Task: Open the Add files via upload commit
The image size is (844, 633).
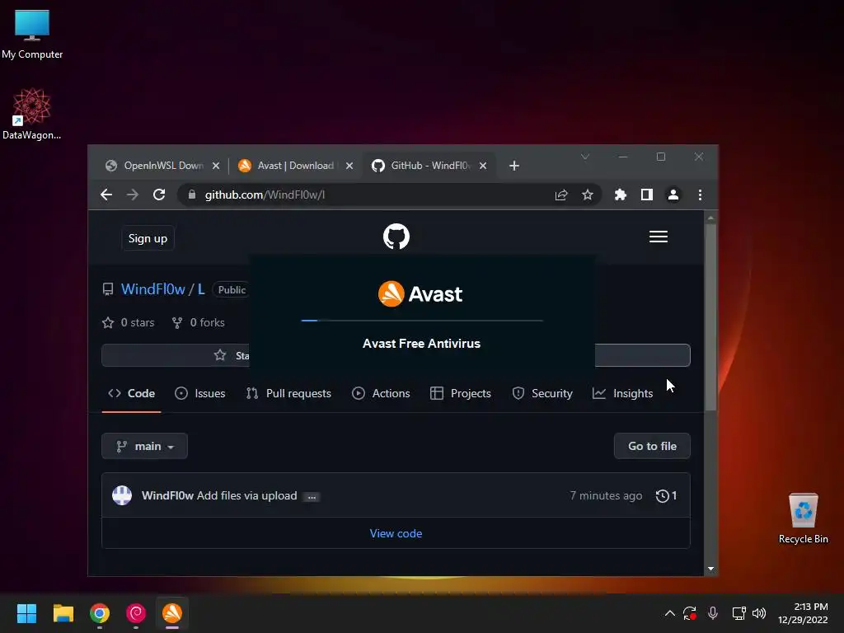Action: point(246,495)
